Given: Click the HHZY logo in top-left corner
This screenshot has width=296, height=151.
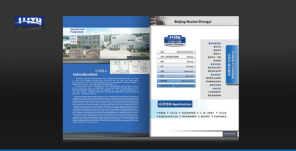Looking at the screenshot, I should [29, 21].
